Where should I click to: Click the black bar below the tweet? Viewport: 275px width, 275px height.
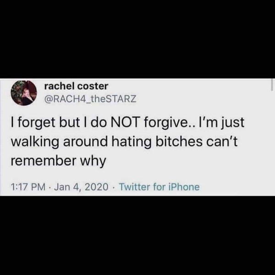[137, 236]
